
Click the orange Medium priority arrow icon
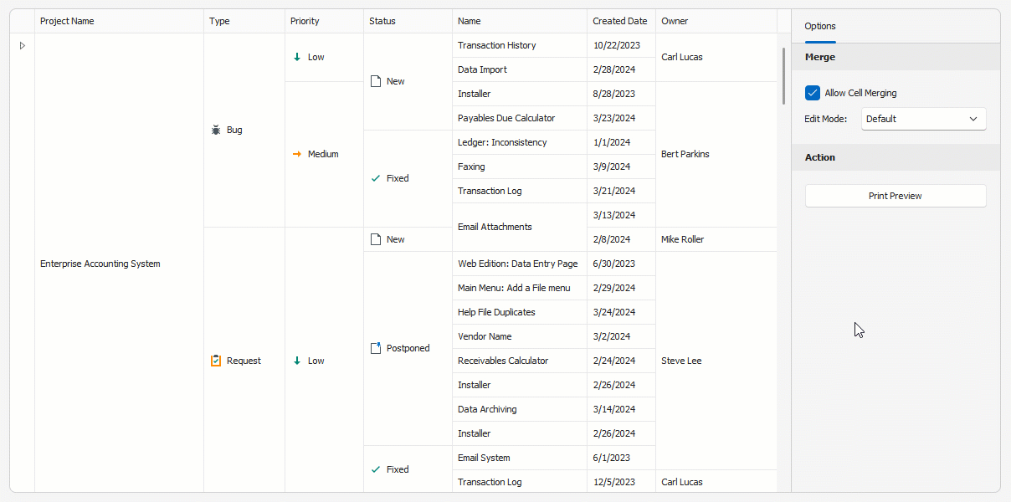pos(296,154)
